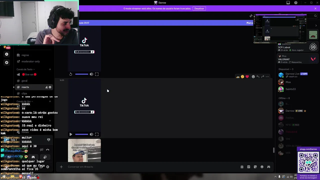
Task: Collapse the Canais de Texto category
Action: pyautogui.click(x=25, y=69)
